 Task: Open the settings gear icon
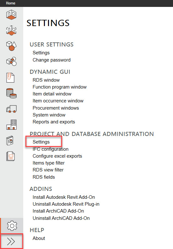[x=12, y=226]
